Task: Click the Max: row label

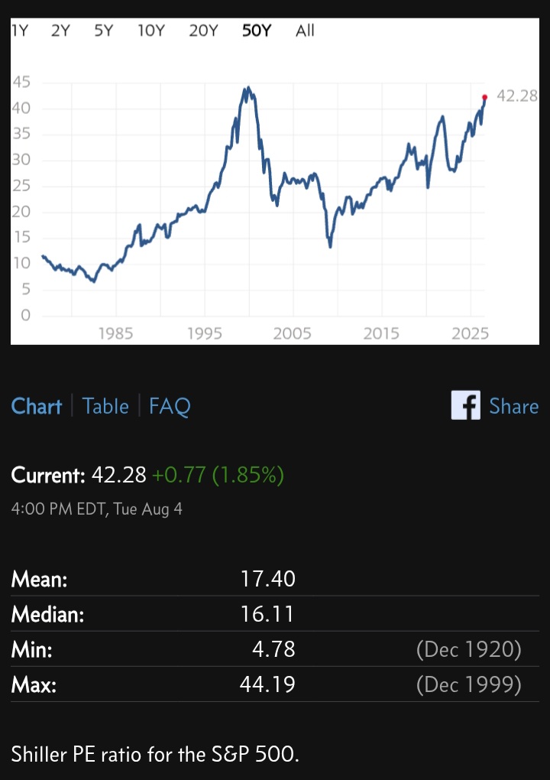Action: click(x=34, y=684)
